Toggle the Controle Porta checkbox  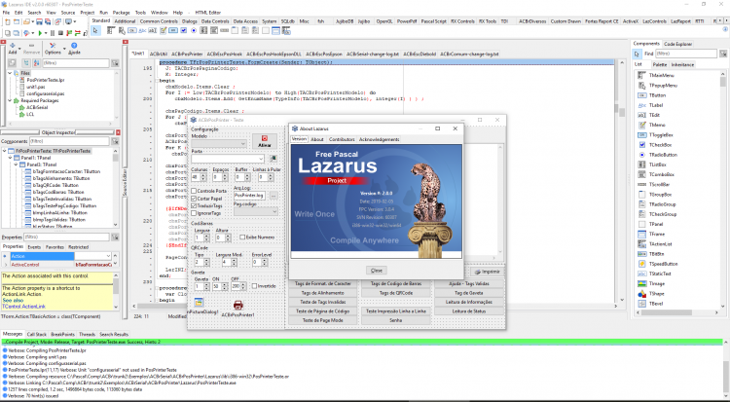(x=194, y=191)
